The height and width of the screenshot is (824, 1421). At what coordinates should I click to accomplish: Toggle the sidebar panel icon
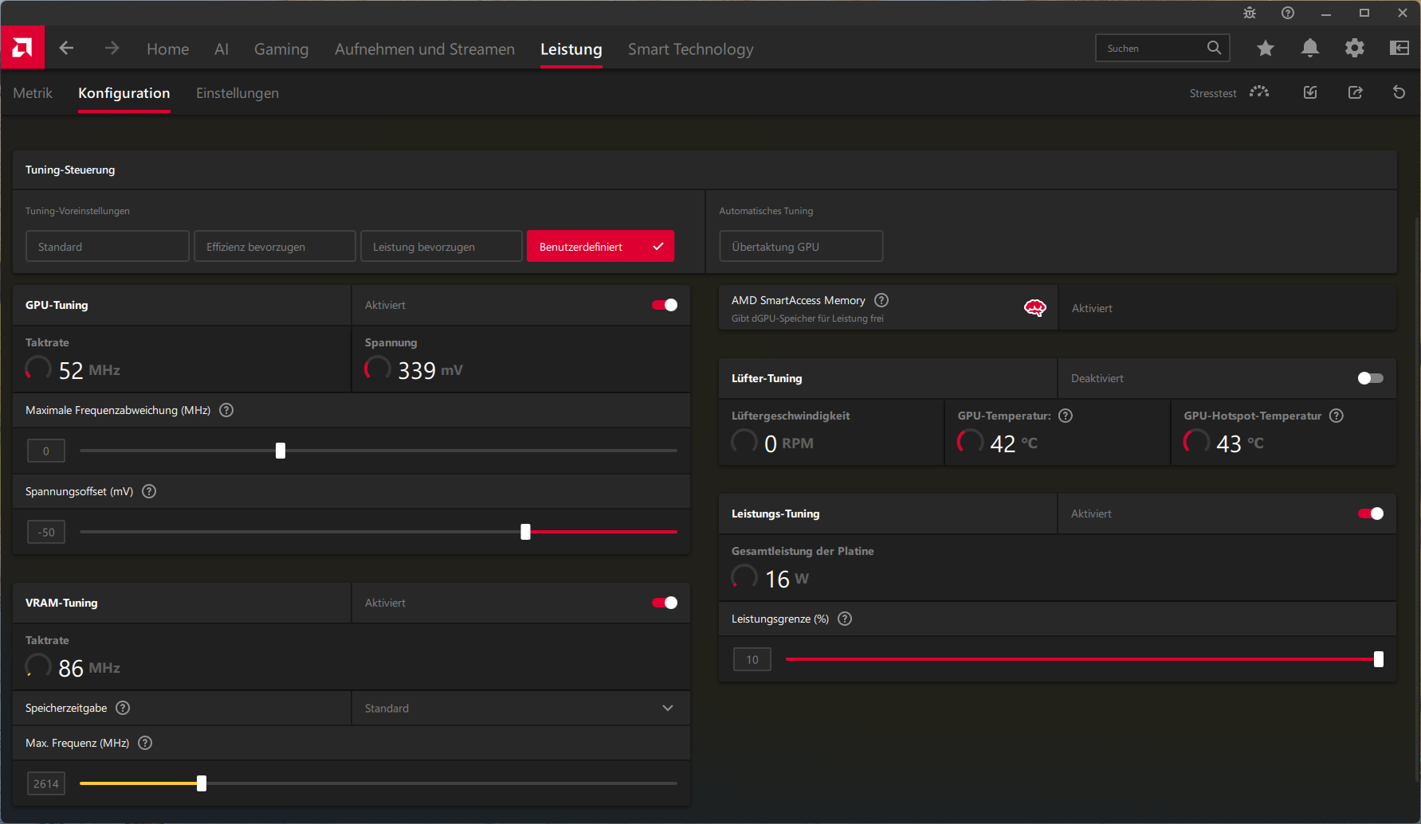[x=1399, y=49]
